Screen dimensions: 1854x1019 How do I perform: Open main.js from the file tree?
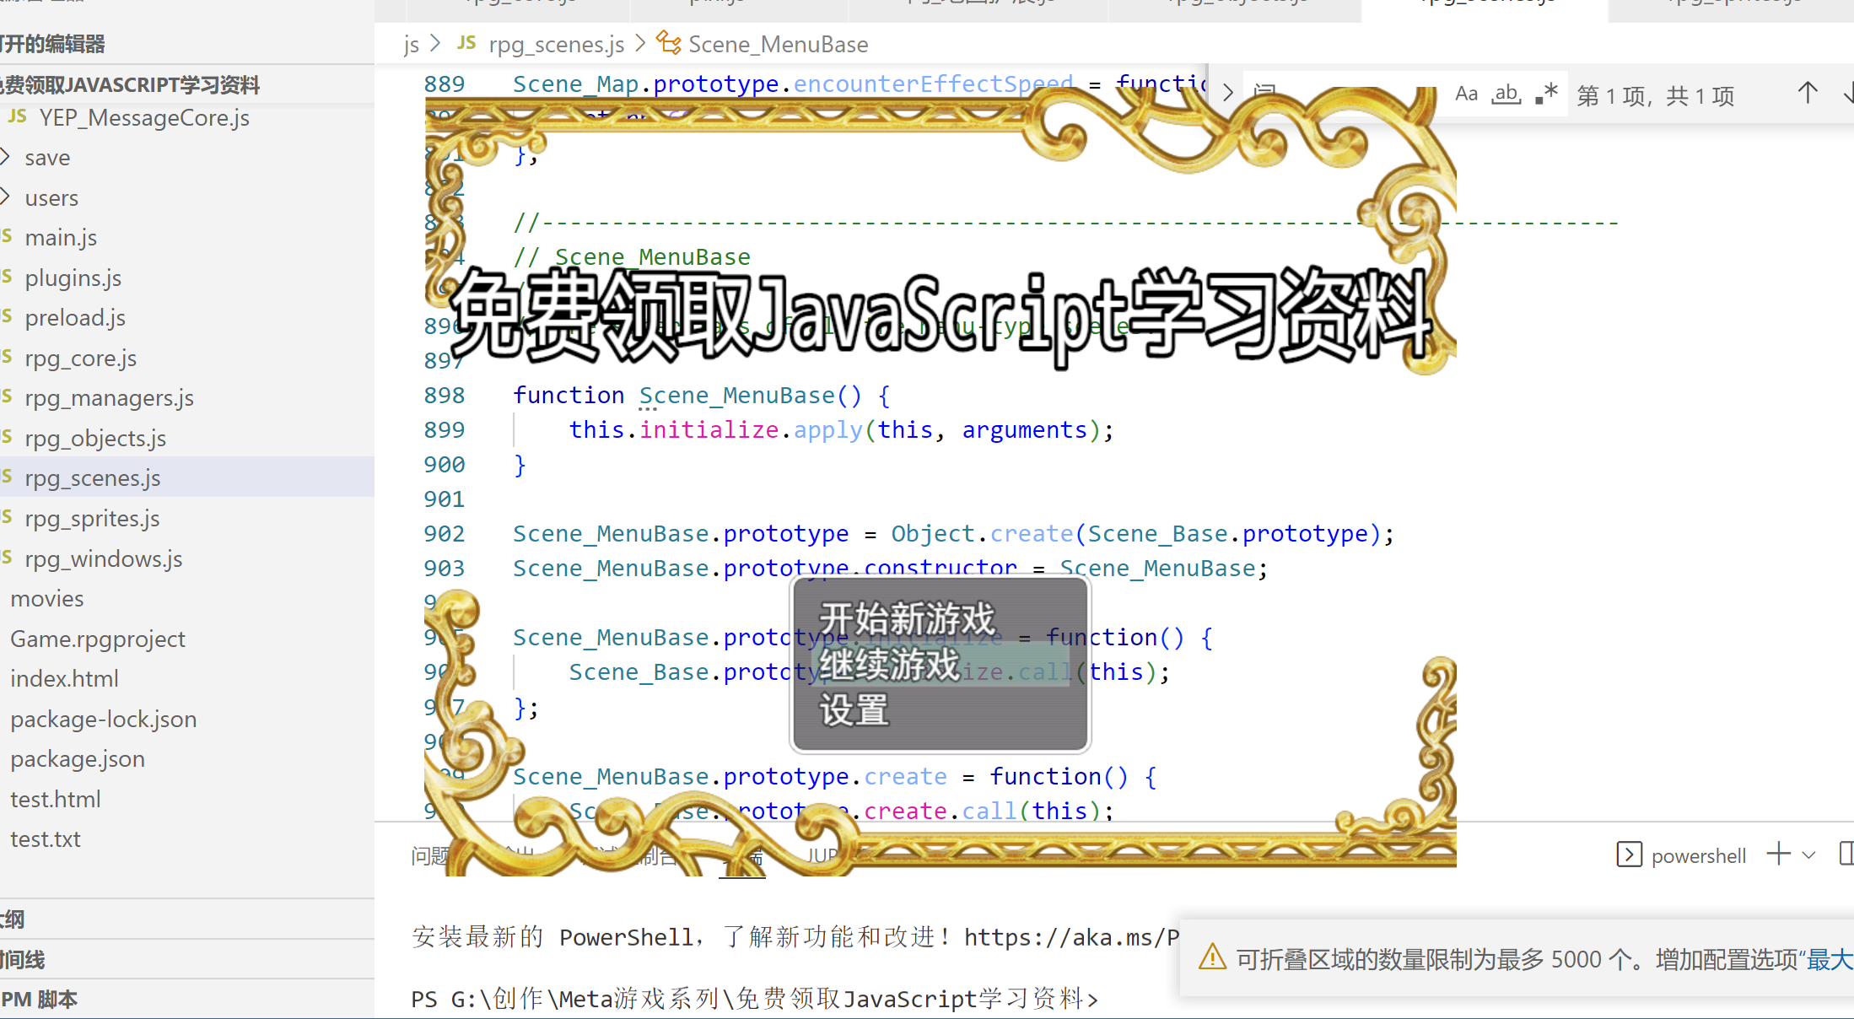coord(61,237)
